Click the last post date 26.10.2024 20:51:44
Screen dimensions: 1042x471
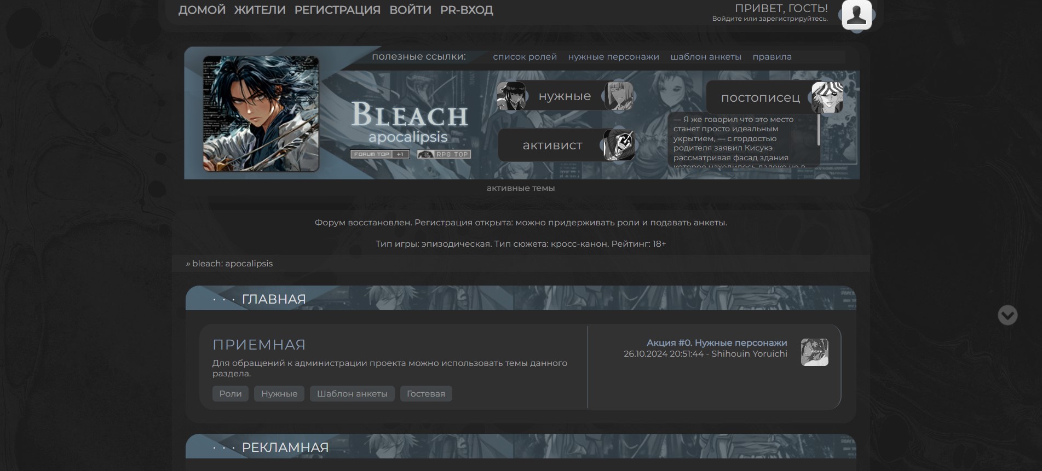point(664,354)
